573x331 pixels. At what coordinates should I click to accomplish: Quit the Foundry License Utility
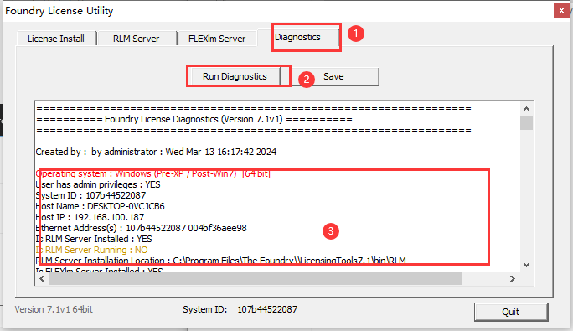(511, 312)
